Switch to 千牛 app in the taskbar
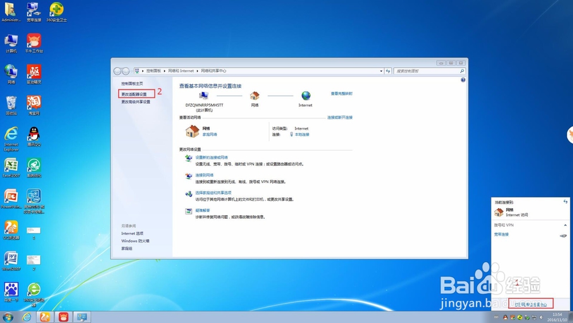This screenshot has height=323, width=573. pos(64,317)
